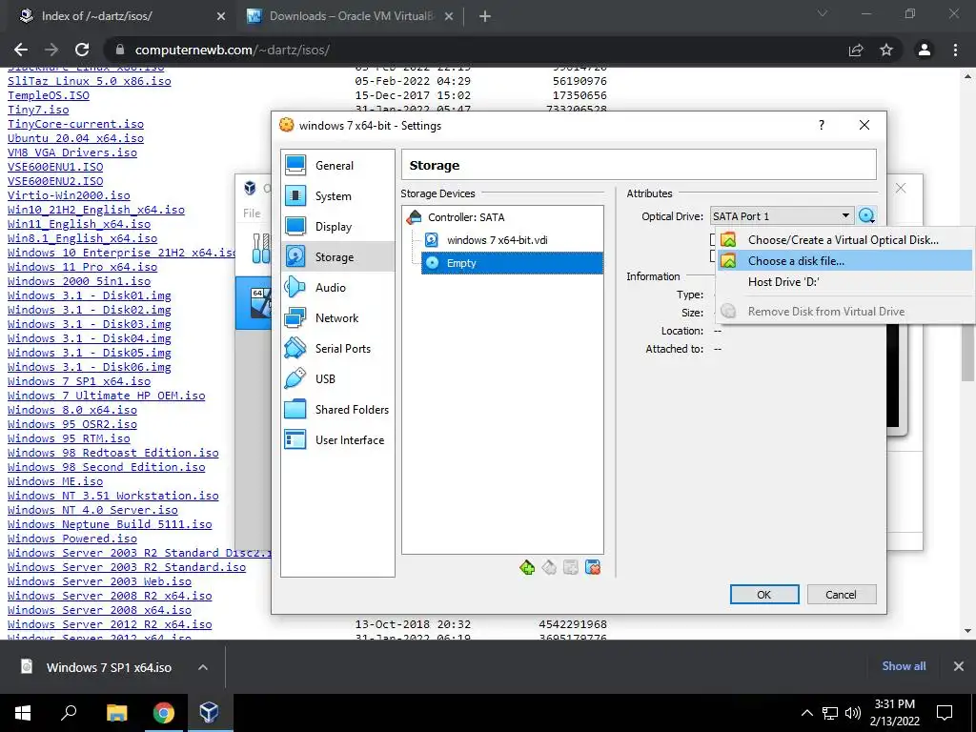The height and width of the screenshot is (732, 976).
Task: Open the Audio settings category
Action: (337, 287)
